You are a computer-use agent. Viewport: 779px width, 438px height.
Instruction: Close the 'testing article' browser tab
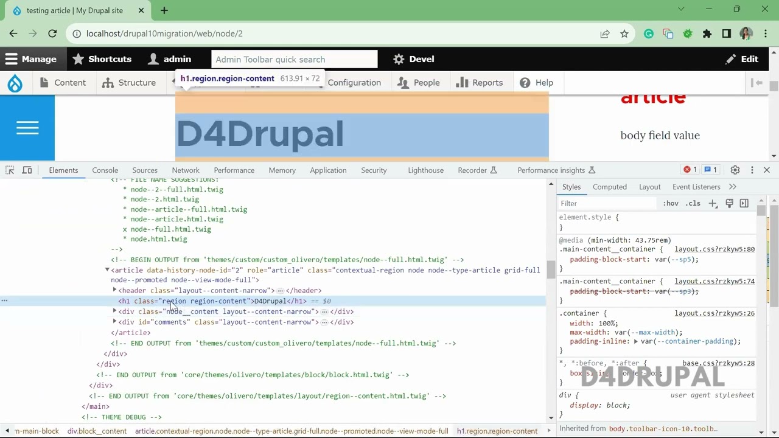pyautogui.click(x=141, y=10)
